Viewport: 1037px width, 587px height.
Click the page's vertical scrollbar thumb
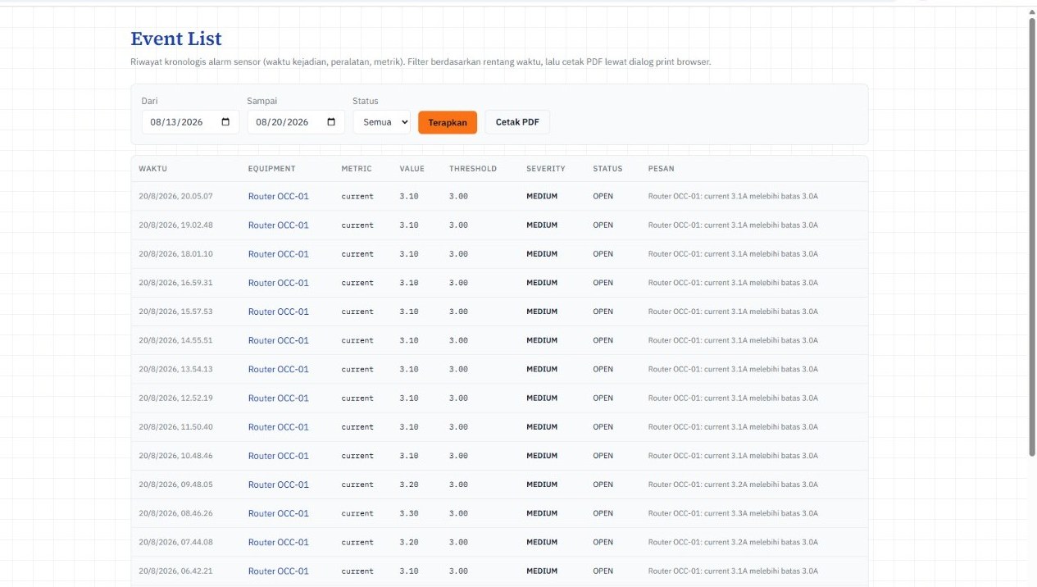coord(1032,236)
